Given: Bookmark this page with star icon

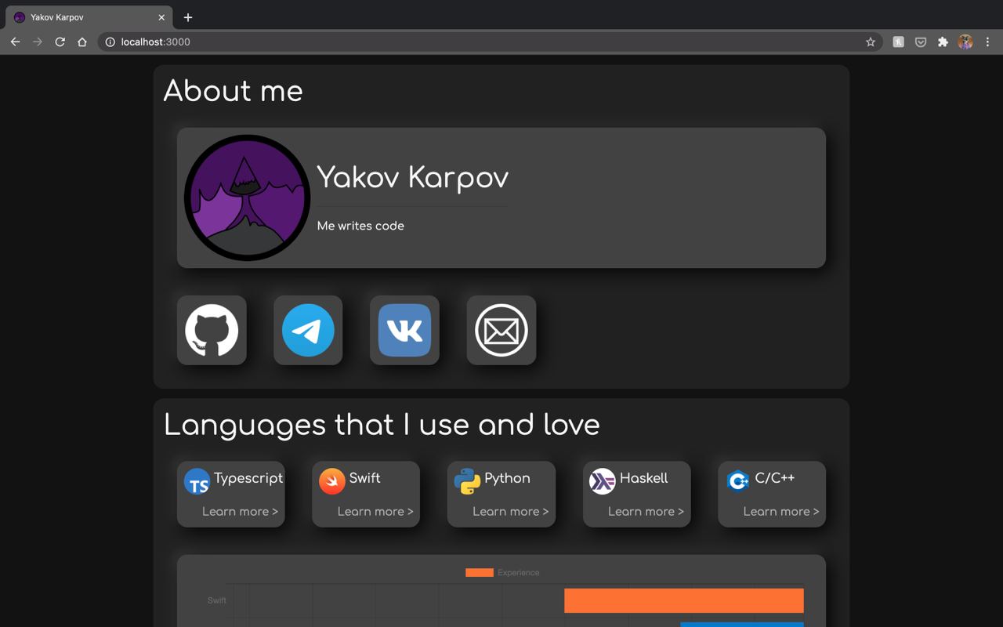Looking at the screenshot, I should click(871, 42).
